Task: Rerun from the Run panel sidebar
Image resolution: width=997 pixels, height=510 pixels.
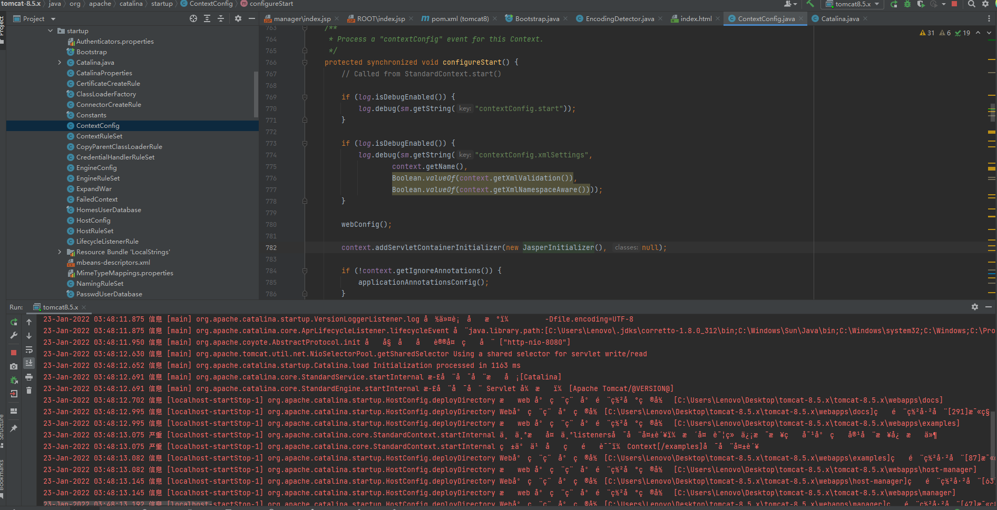Action: [14, 322]
